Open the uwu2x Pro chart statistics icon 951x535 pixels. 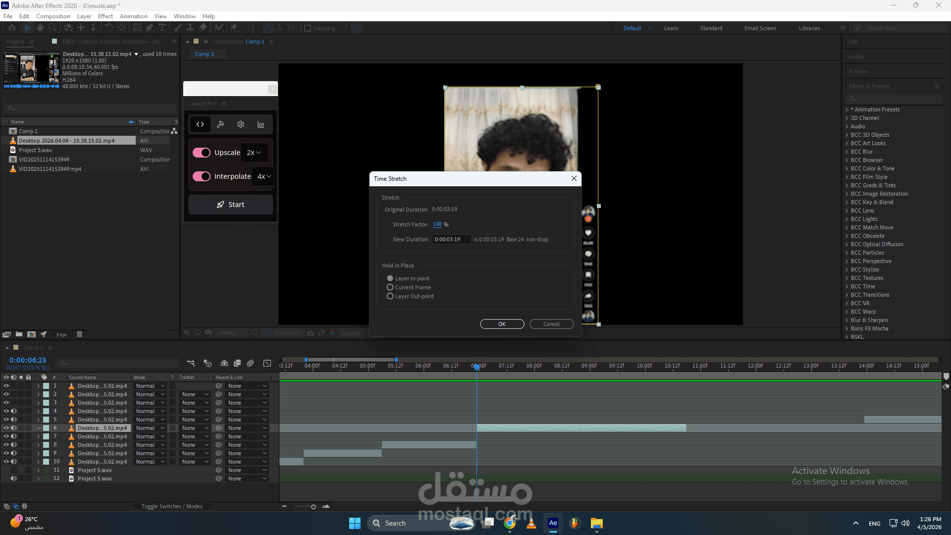[261, 124]
